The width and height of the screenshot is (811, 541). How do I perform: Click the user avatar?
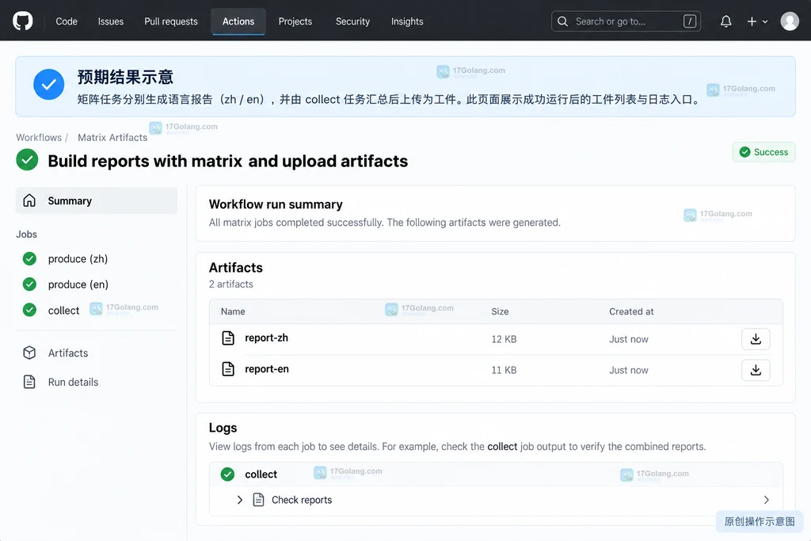click(x=790, y=21)
